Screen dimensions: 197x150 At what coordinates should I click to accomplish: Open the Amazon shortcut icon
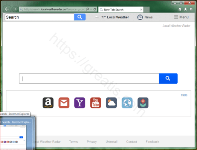coord(48,103)
